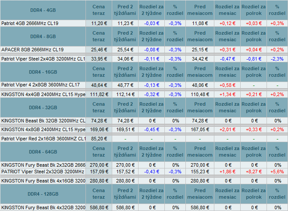The image size is (288, 211).
Task: Click the 110,48 € month-ago price
Action: pos(200,94)
